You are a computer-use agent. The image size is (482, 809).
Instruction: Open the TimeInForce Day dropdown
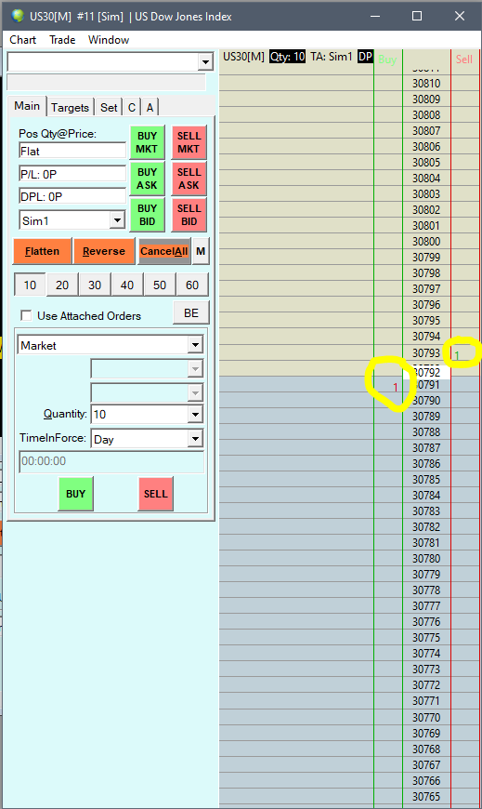coord(195,439)
